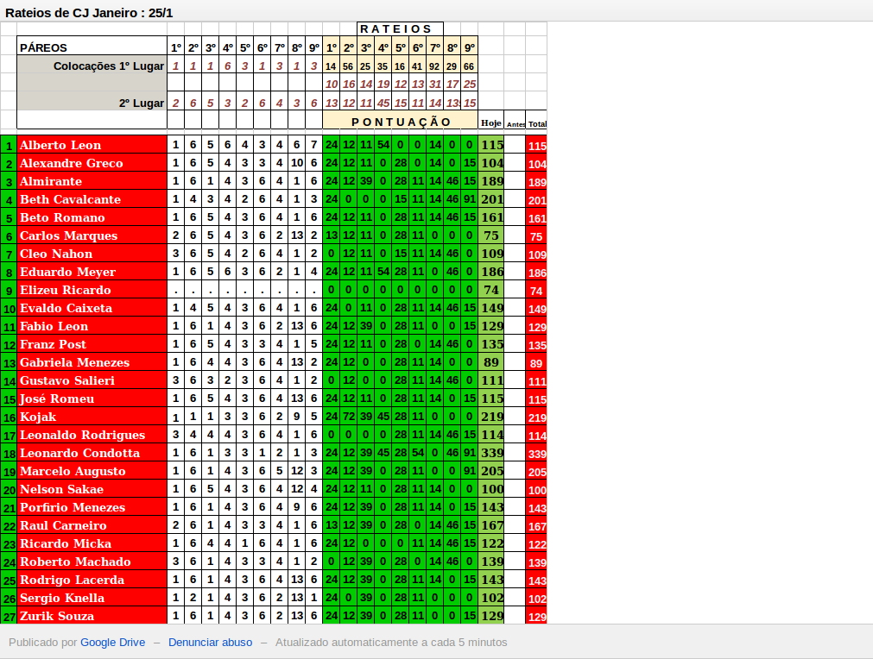Click the Cleo Nahon name cell
Screen dimensions: 873x659
coord(92,254)
